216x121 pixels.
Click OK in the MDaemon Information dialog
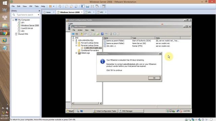coord(154,78)
